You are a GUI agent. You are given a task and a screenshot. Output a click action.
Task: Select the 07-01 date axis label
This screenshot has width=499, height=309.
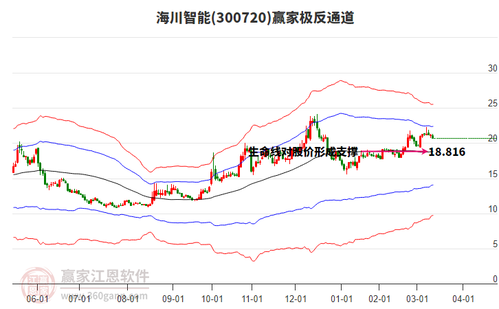click(x=79, y=299)
